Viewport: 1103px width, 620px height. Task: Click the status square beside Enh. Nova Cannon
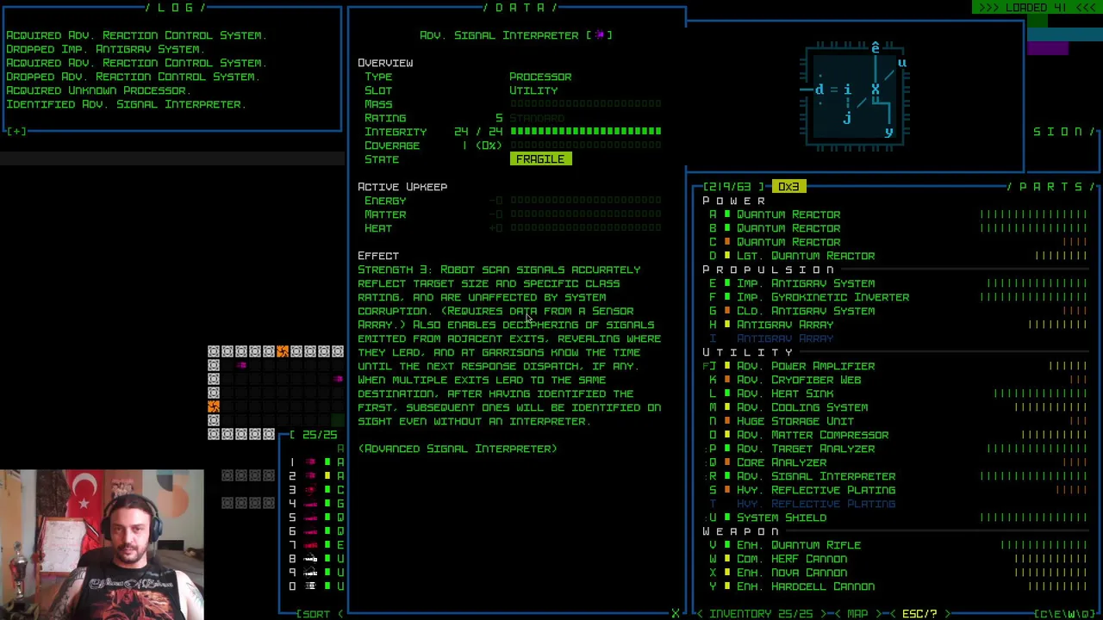pyautogui.click(x=727, y=573)
